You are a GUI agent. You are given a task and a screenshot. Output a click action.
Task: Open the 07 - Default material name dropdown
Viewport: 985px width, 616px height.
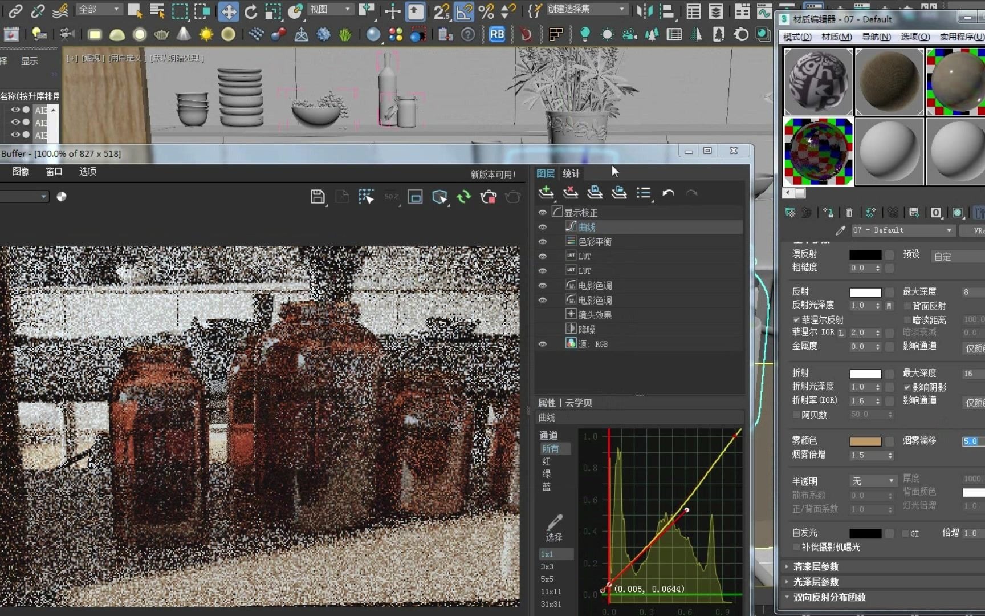948,230
